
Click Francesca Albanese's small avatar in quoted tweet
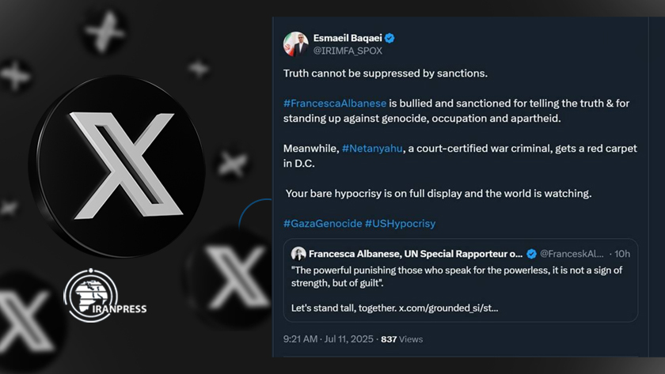pos(298,254)
